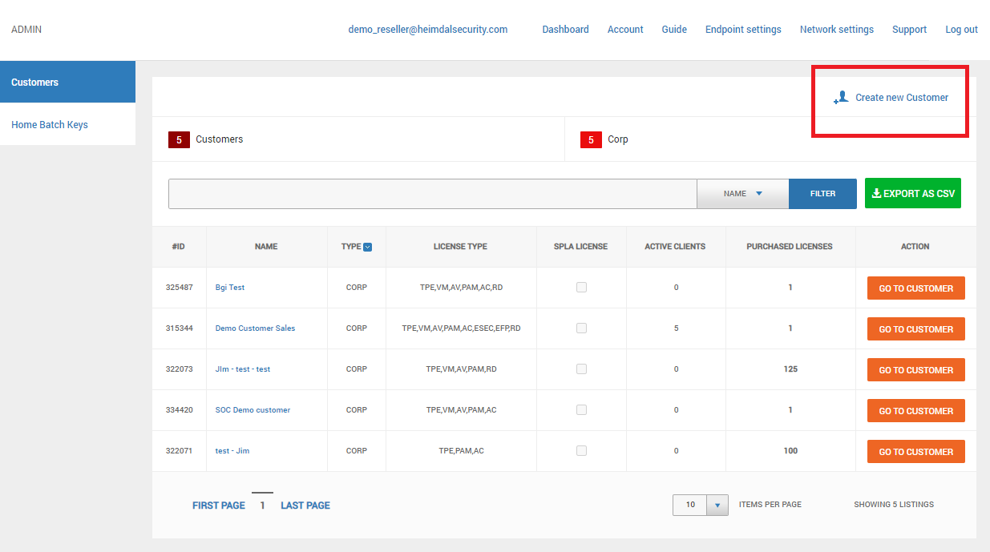
Task: Click page number 1 in pagination
Action: tap(262, 506)
